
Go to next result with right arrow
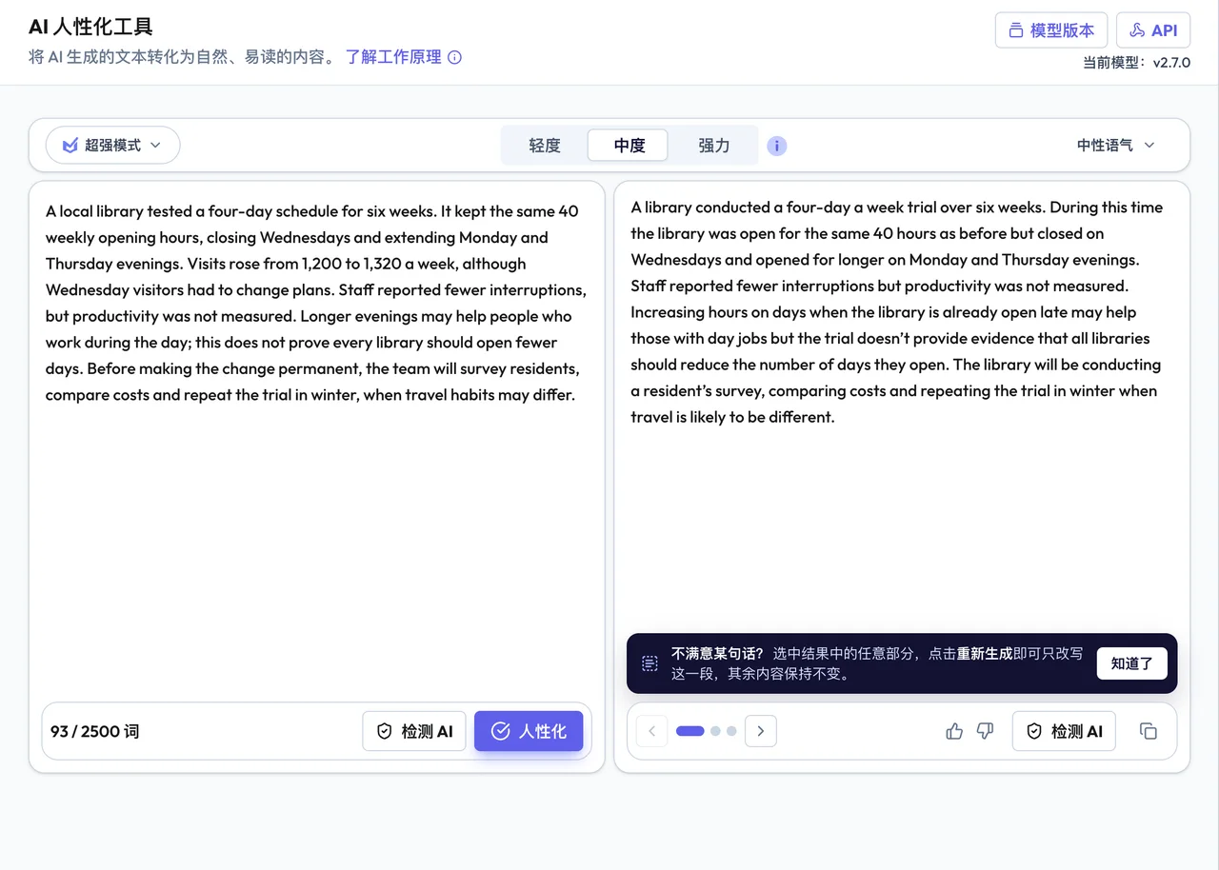click(760, 731)
